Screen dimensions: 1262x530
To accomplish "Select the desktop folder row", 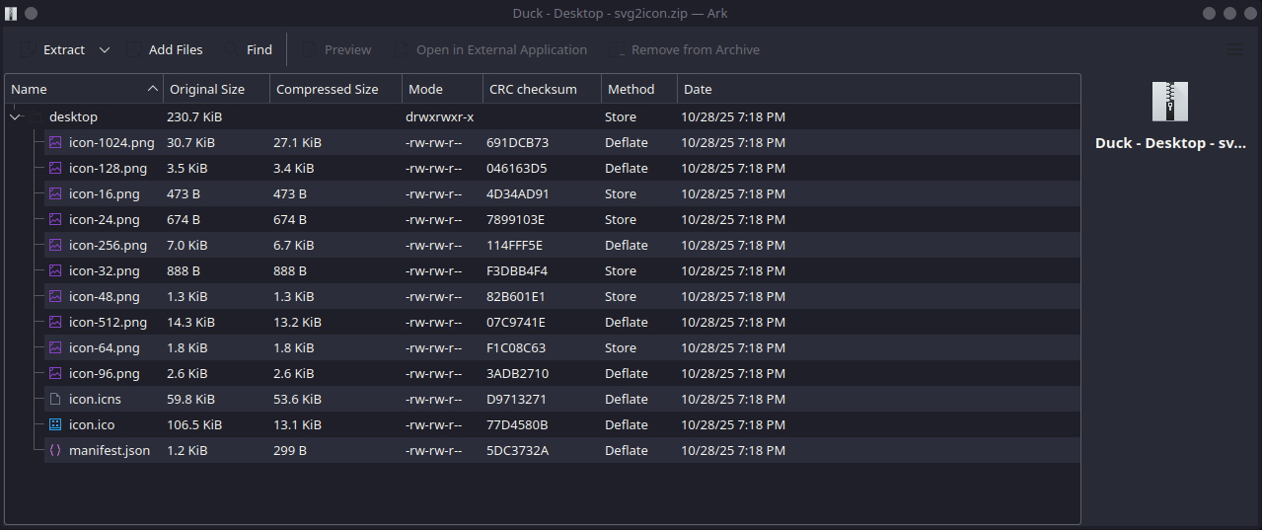I will tap(542, 116).
